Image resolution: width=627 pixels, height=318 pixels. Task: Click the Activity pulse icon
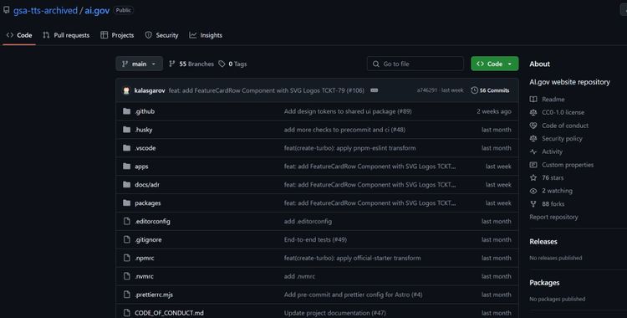click(x=533, y=151)
